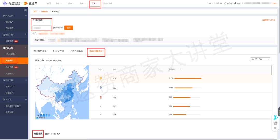The image size is (280, 140).
Task: Switch to 相关词推荐 tab
Action: [x=58, y=51]
